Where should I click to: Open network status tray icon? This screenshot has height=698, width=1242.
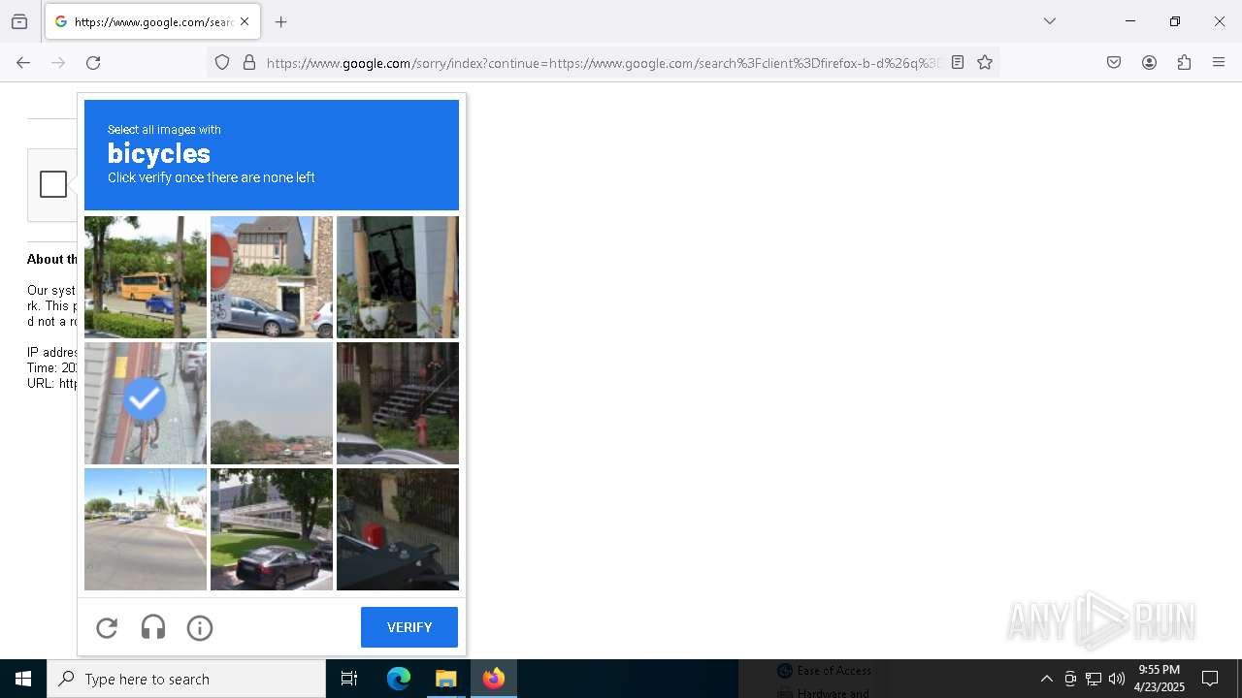(1094, 679)
